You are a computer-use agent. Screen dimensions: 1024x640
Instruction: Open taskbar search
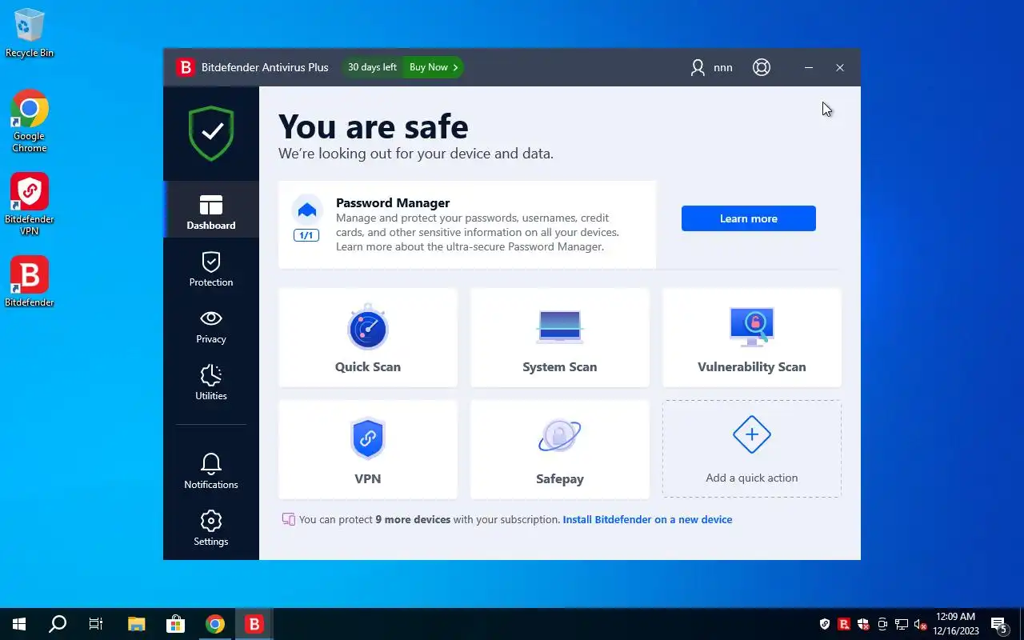58,624
